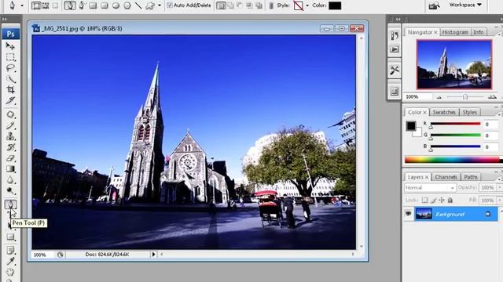Click the Color panel foreground swatch
This screenshot has width=503, height=282.
[x=411, y=125]
